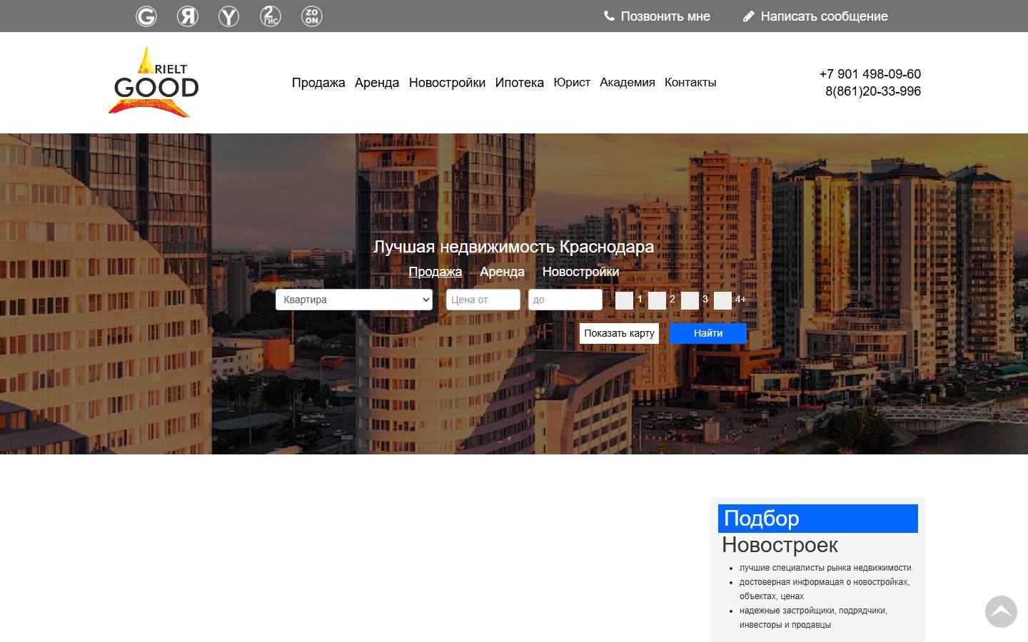Click the Лучшая недвижимость Краснодара headline

click(x=514, y=247)
